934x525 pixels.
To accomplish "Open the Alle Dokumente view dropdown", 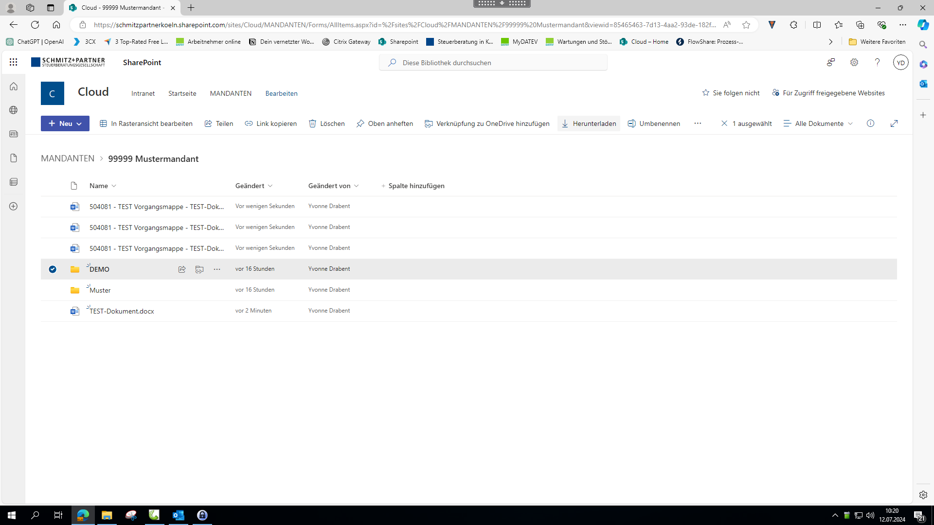I will coord(819,123).
